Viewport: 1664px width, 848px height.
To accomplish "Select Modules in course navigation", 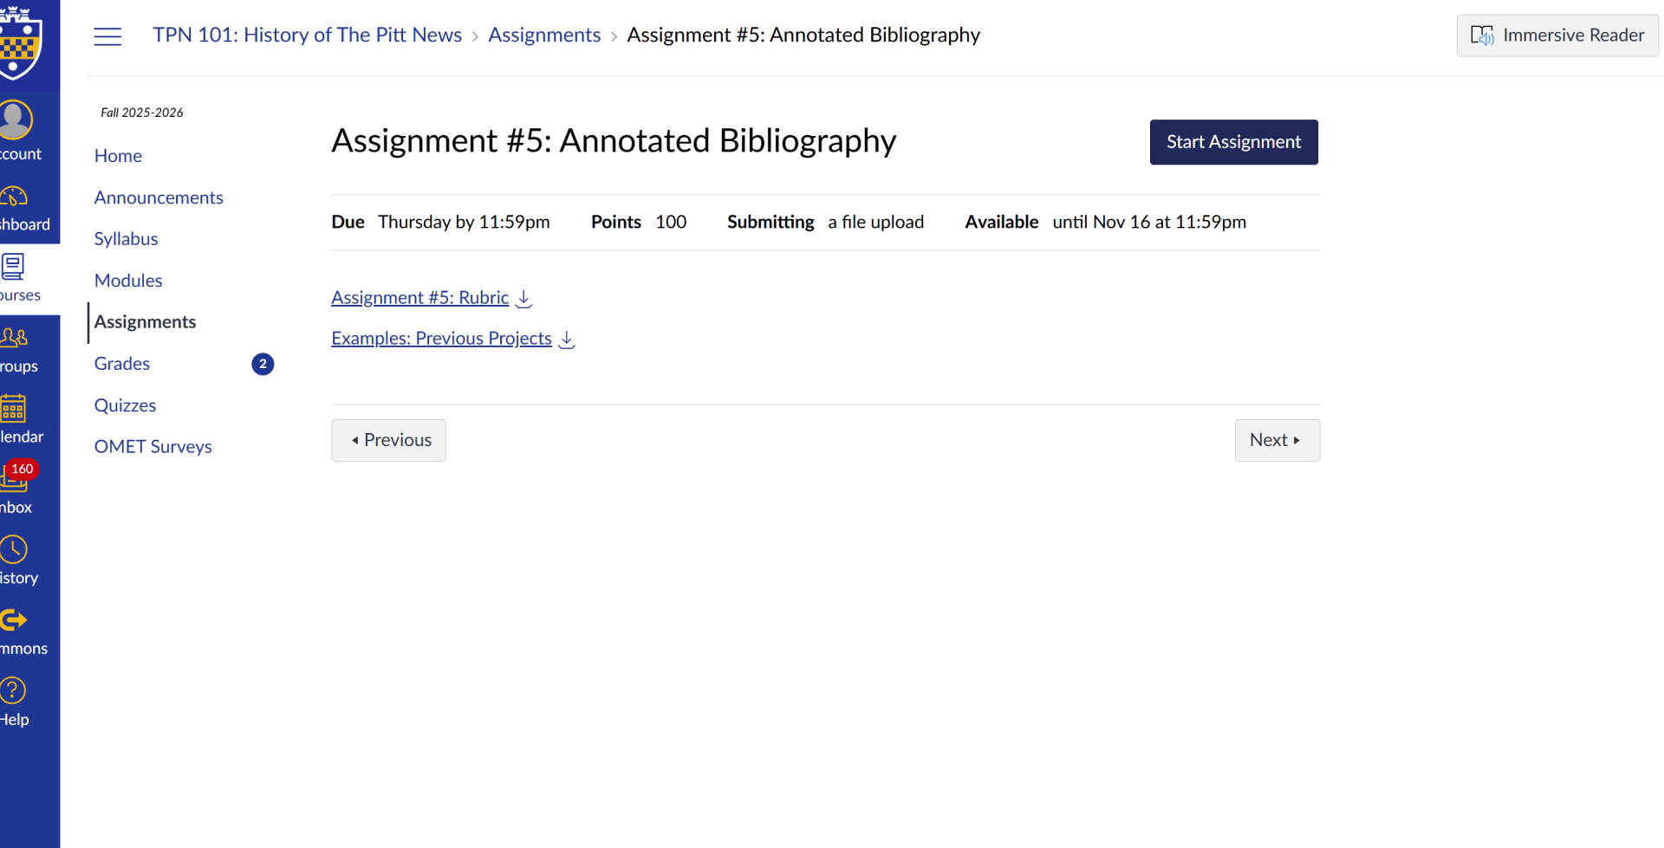I will click(x=128, y=281).
